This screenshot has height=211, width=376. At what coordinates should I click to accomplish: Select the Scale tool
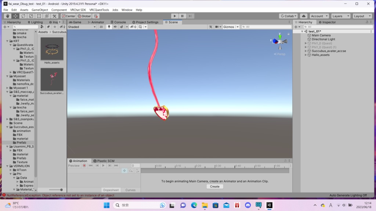coord(31,16)
